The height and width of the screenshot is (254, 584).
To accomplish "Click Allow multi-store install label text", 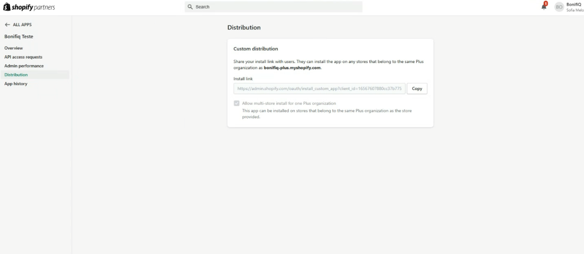I will pyautogui.click(x=289, y=103).
